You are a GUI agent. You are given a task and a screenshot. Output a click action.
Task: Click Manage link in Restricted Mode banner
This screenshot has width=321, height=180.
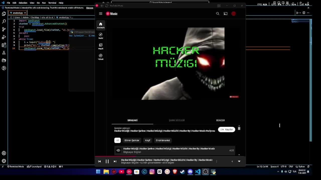click(x=90, y=8)
